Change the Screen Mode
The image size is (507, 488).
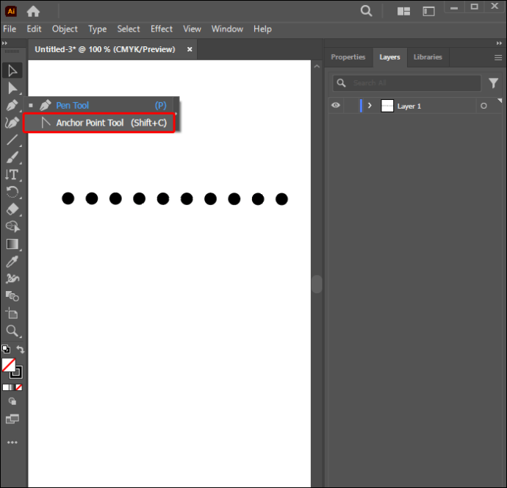pyautogui.click(x=12, y=419)
